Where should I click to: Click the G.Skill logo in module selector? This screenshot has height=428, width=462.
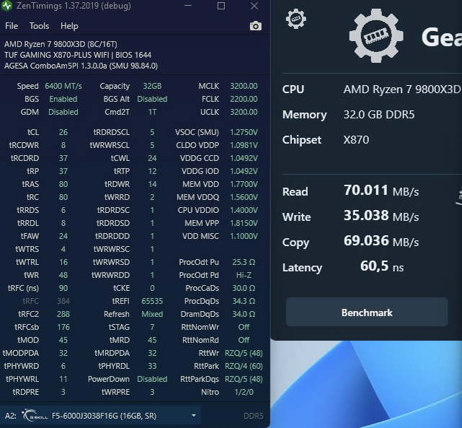click(35, 415)
